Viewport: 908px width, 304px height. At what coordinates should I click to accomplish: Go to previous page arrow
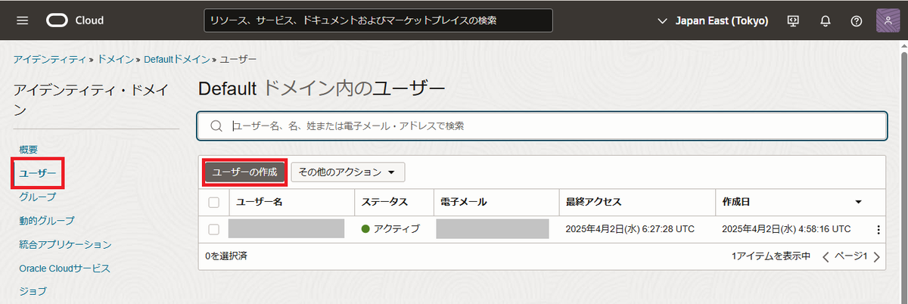click(826, 256)
